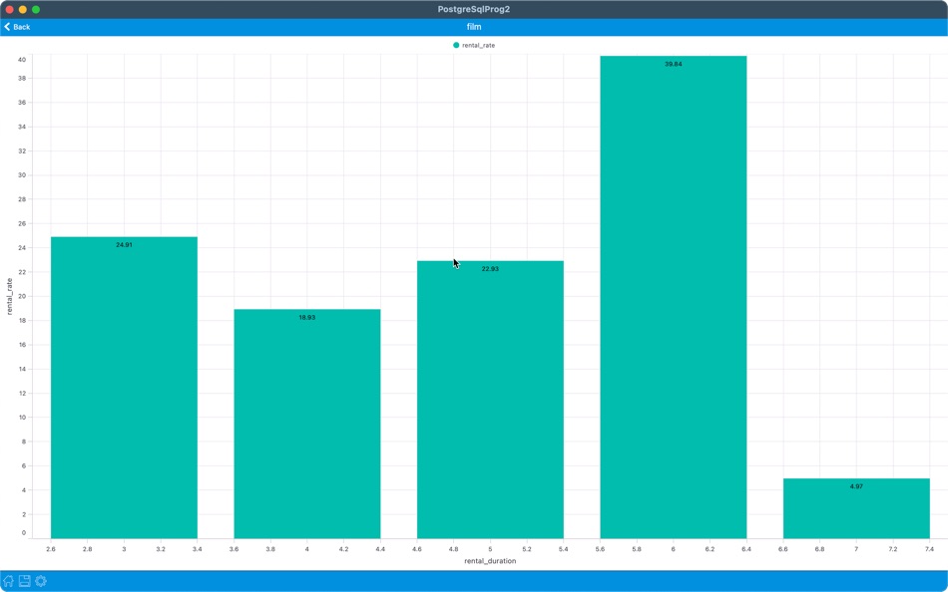Click the 'PostgreSqlProg2' window title
The image size is (948, 592).
[x=474, y=9]
